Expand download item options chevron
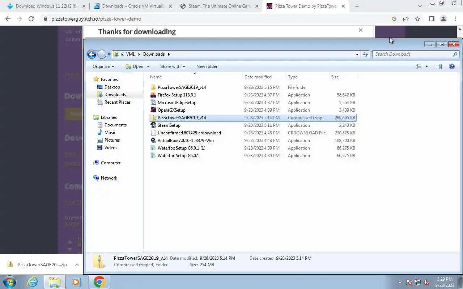463x289 pixels. 77,264
